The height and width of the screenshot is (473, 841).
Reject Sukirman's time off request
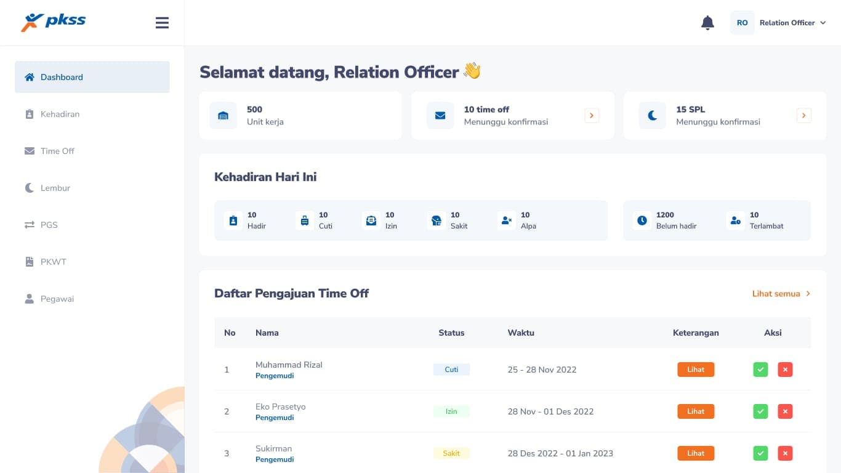[785, 453]
